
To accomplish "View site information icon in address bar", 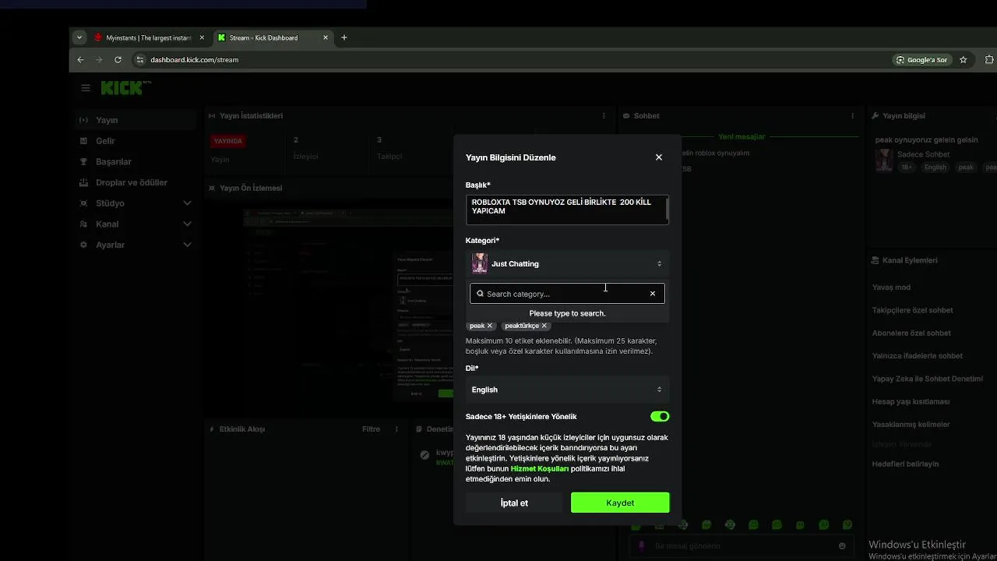I will pyautogui.click(x=140, y=60).
